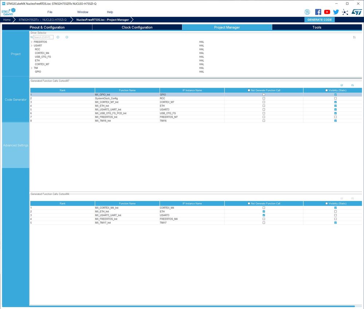This screenshot has height=309, width=364.
Task: Click NucleoFreeRTOS.ioc - Project Manager breadcrumb
Action: (x=103, y=20)
